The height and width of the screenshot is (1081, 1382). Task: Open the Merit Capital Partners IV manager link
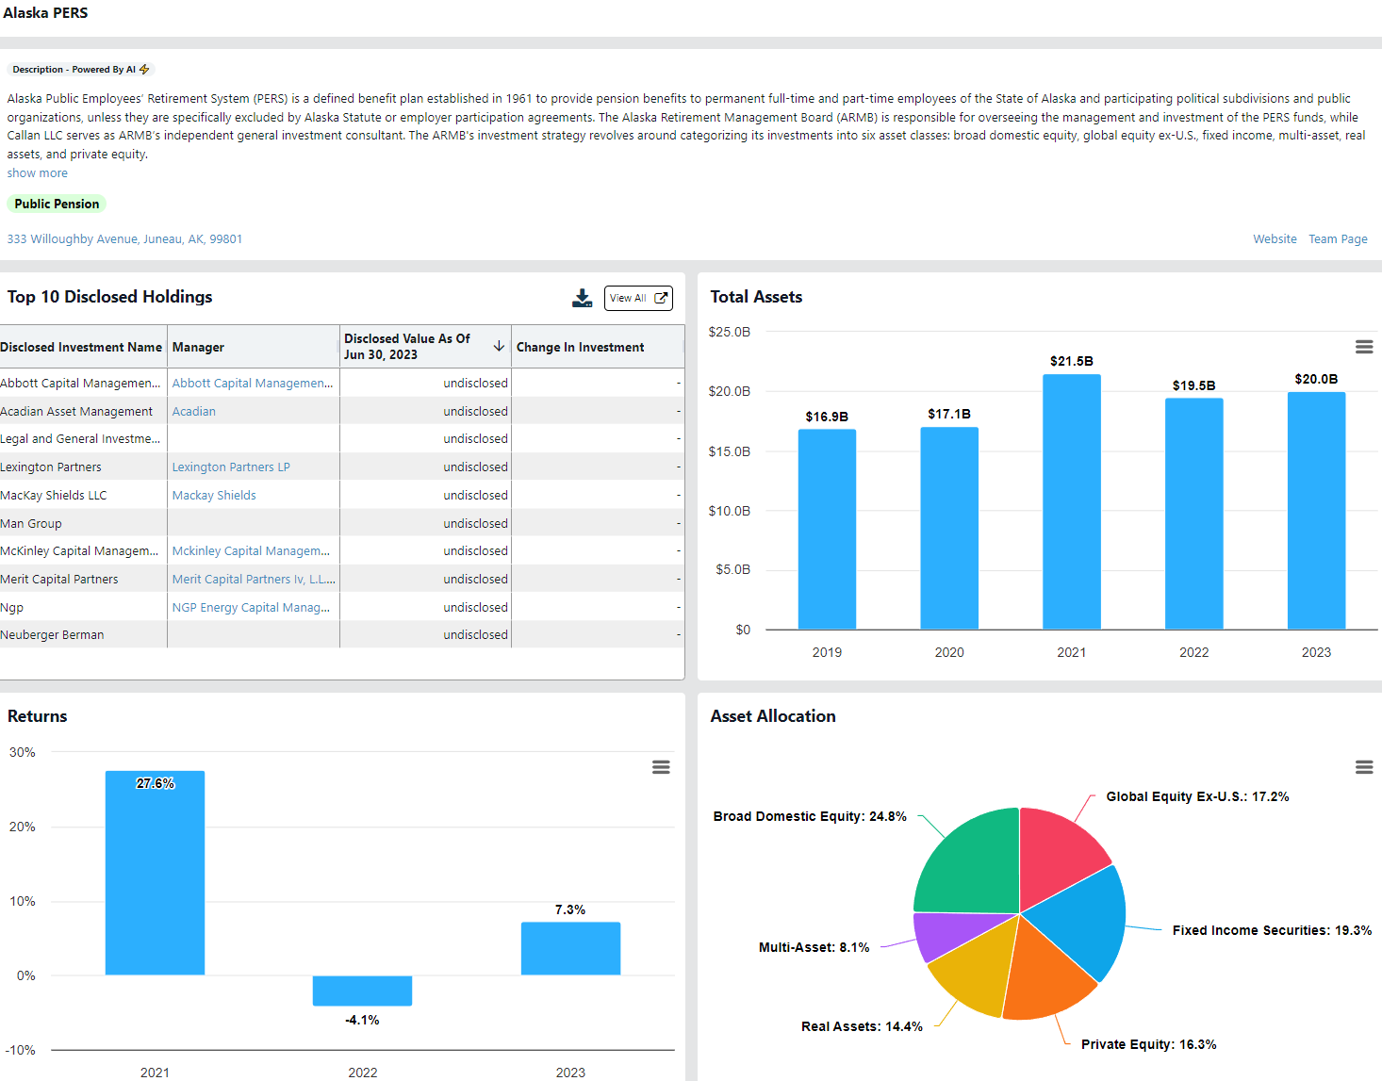[x=254, y=580]
